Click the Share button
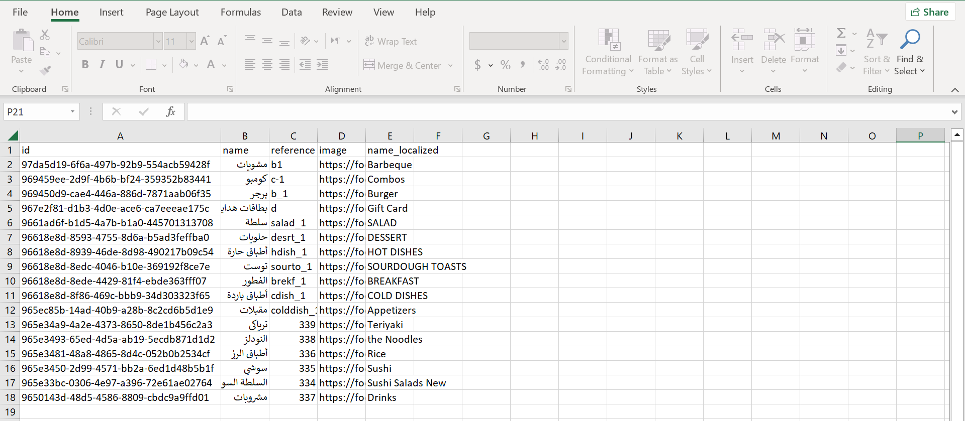This screenshot has height=421, width=965. 930,12
